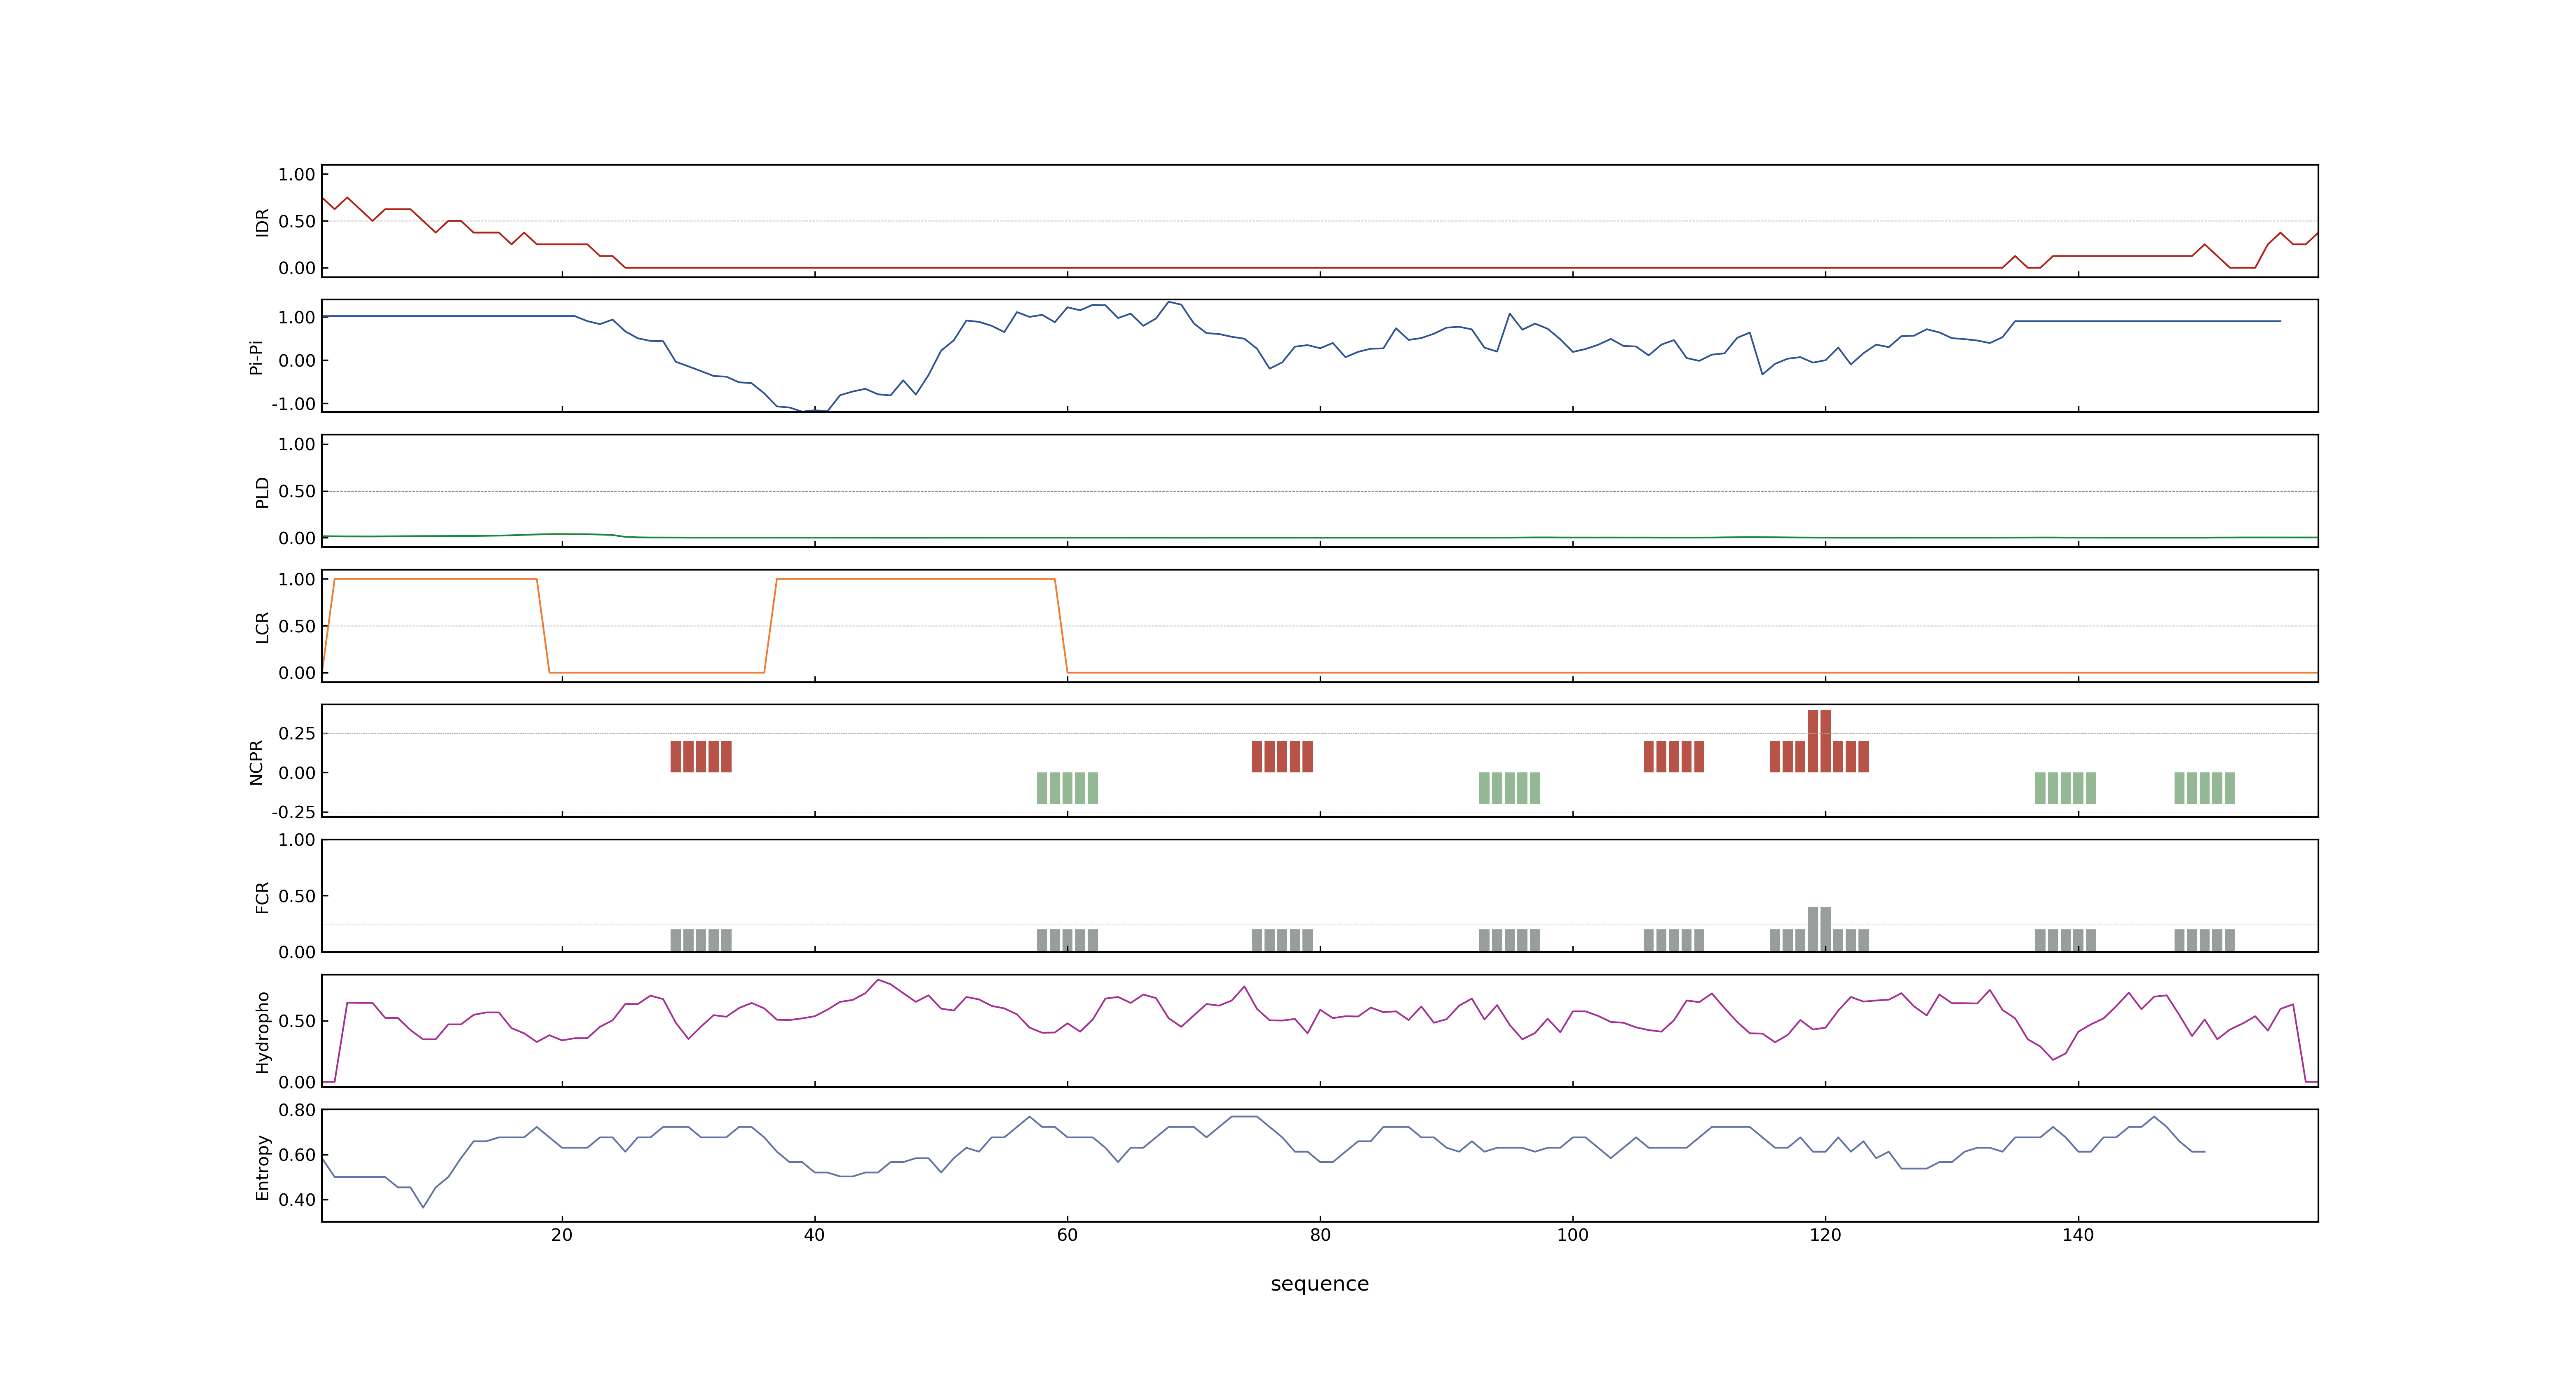Click the Pi-Pi y-axis label
The height and width of the screenshot is (1373, 2576).
(x=256, y=357)
